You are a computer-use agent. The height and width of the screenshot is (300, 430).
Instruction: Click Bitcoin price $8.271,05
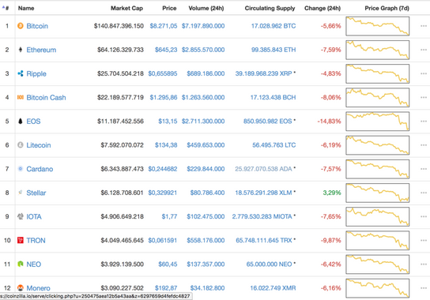164,26
